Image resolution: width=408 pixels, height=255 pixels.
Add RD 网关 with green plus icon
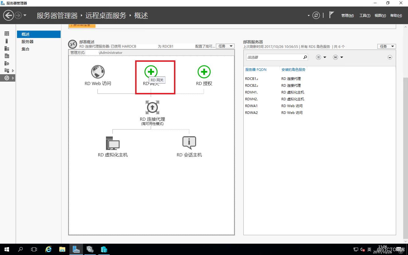click(x=151, y=72)
